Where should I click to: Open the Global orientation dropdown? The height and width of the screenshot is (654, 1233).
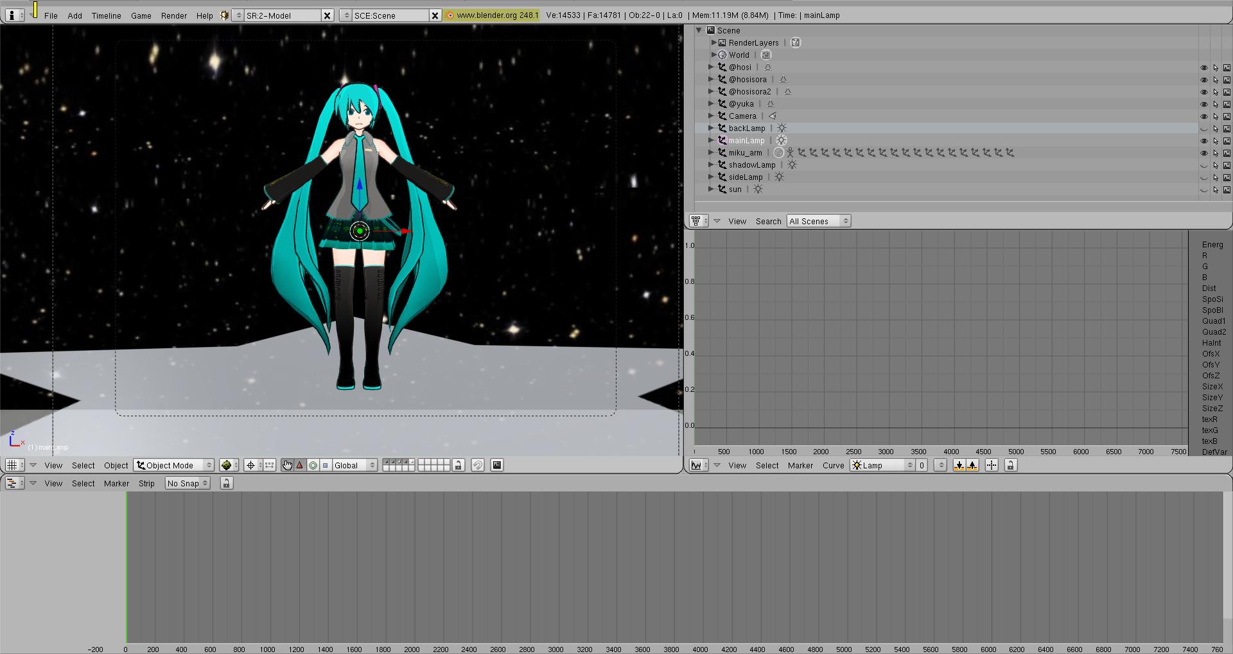354,465
